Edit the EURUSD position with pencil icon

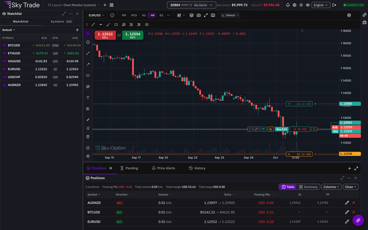[x=347, y=222]
